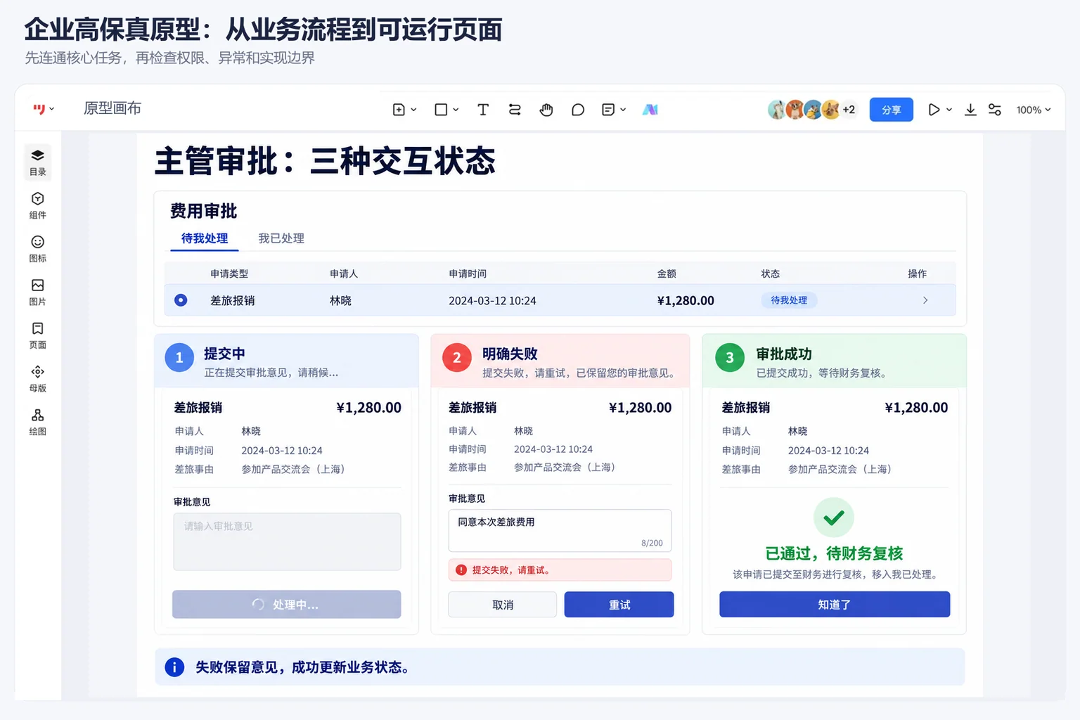Click the 林晓 cell in the approval table row
This screenshot has width=1080, height=720.
341,300
